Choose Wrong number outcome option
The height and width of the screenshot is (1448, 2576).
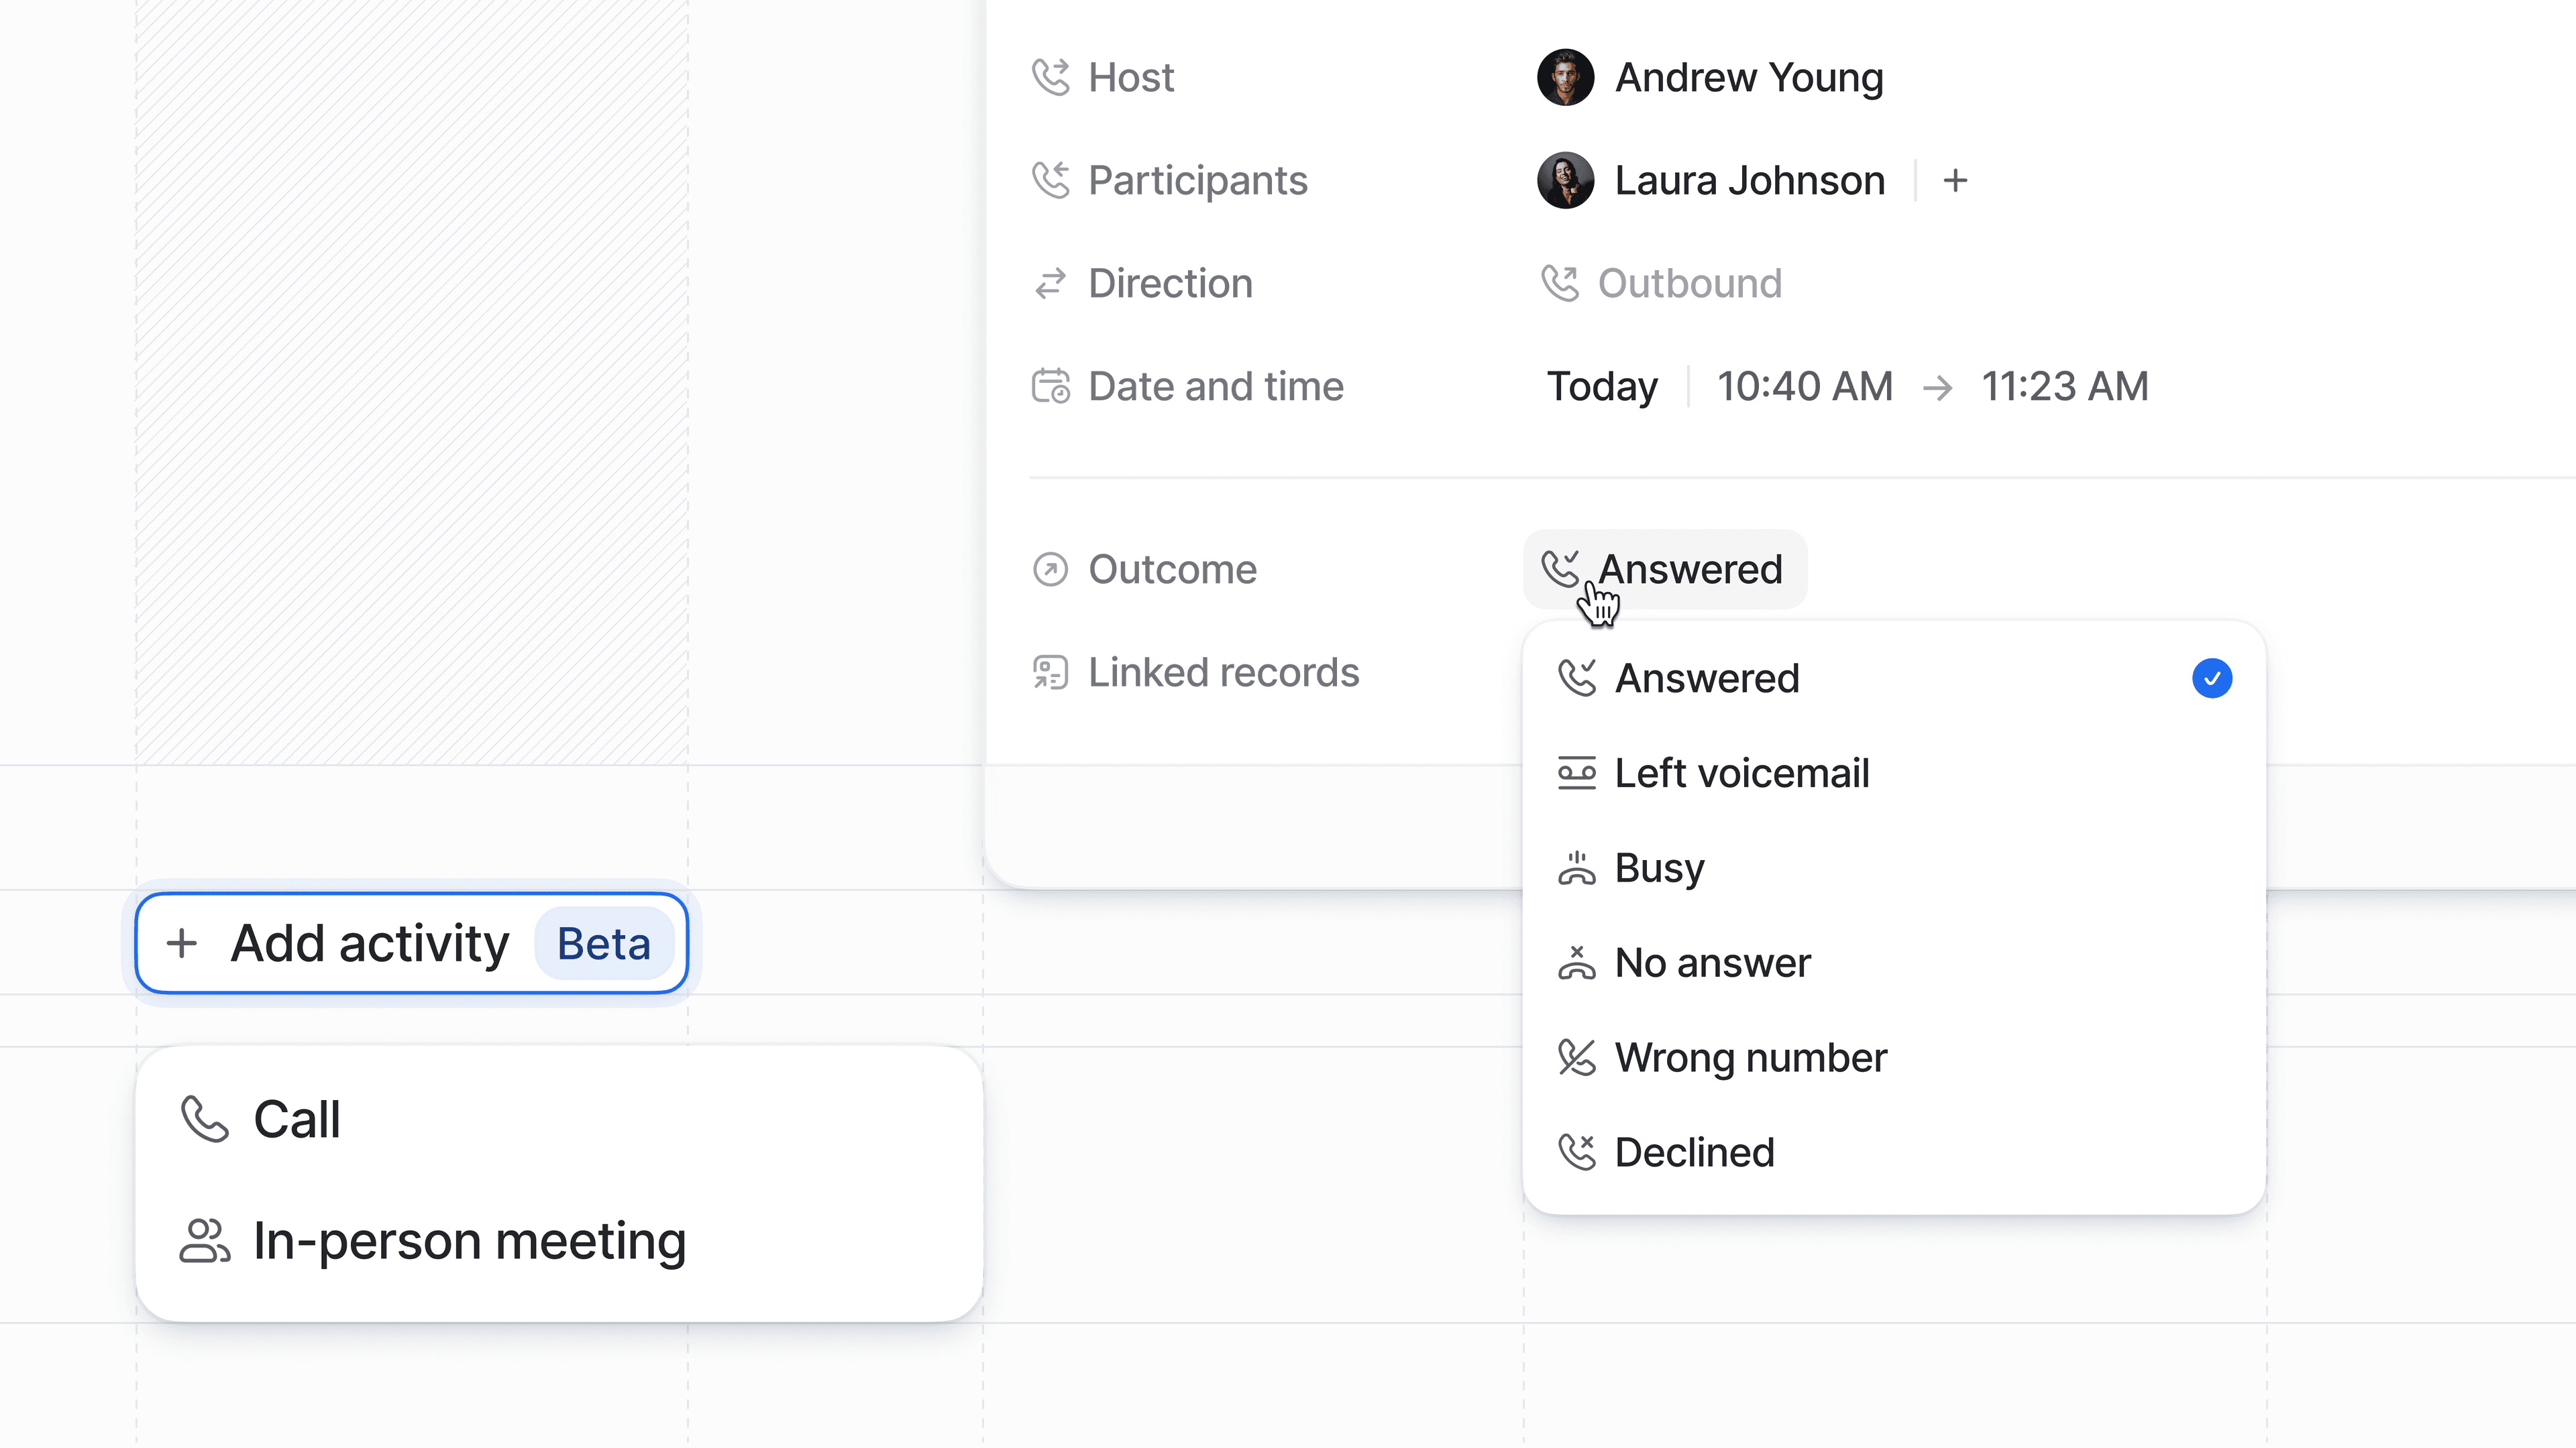[1750, 1059]
